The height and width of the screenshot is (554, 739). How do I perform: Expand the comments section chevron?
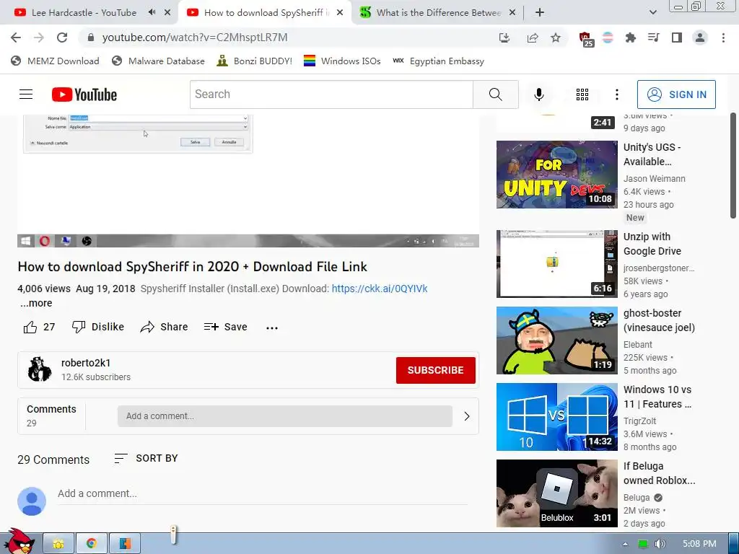[467, 416]
